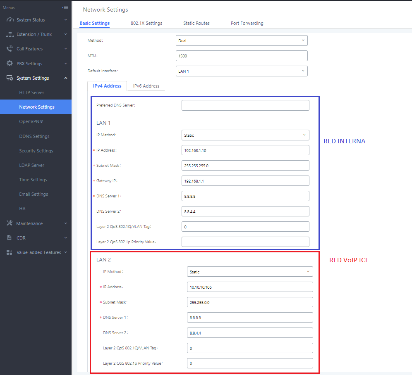Viewport: 412px width, 375px height.
Task: Click the MTU input field
Action: (x=242, y=55)
